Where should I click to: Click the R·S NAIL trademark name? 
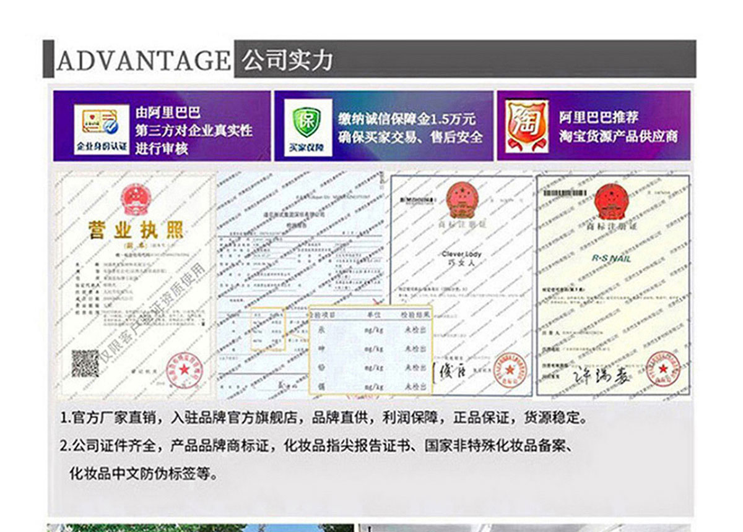(x=612, y=258)
